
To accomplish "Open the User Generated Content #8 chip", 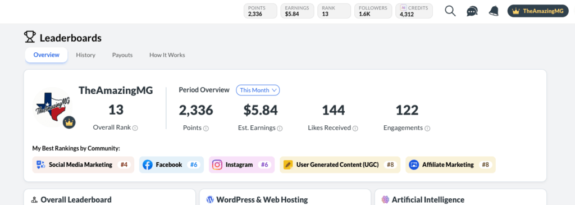I will [340, 165].
